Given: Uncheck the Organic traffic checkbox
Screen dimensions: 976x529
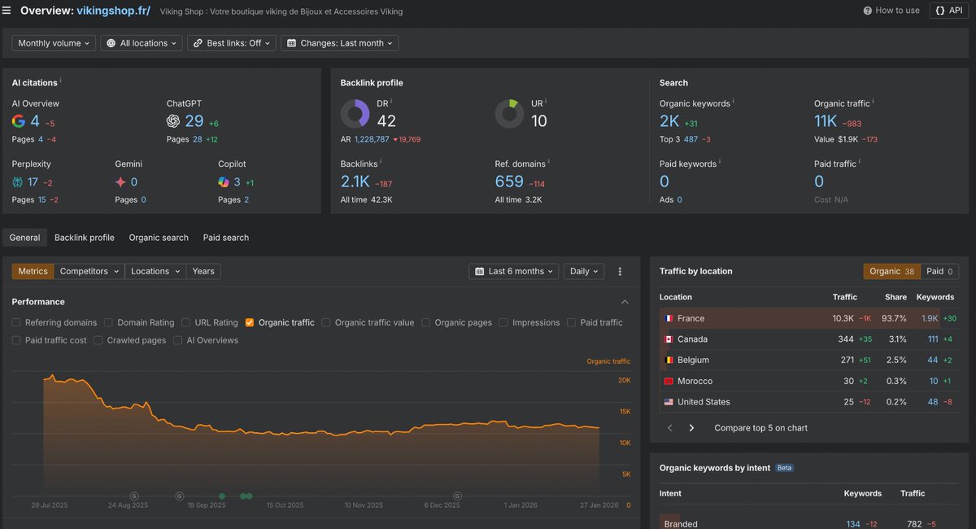Looking at the screenshot, I should click(x=250, y=322).
